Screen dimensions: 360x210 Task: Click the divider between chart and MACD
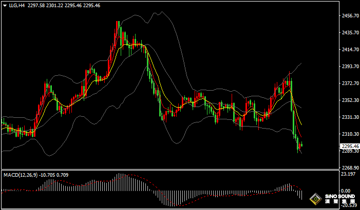[x=169, y=171]
